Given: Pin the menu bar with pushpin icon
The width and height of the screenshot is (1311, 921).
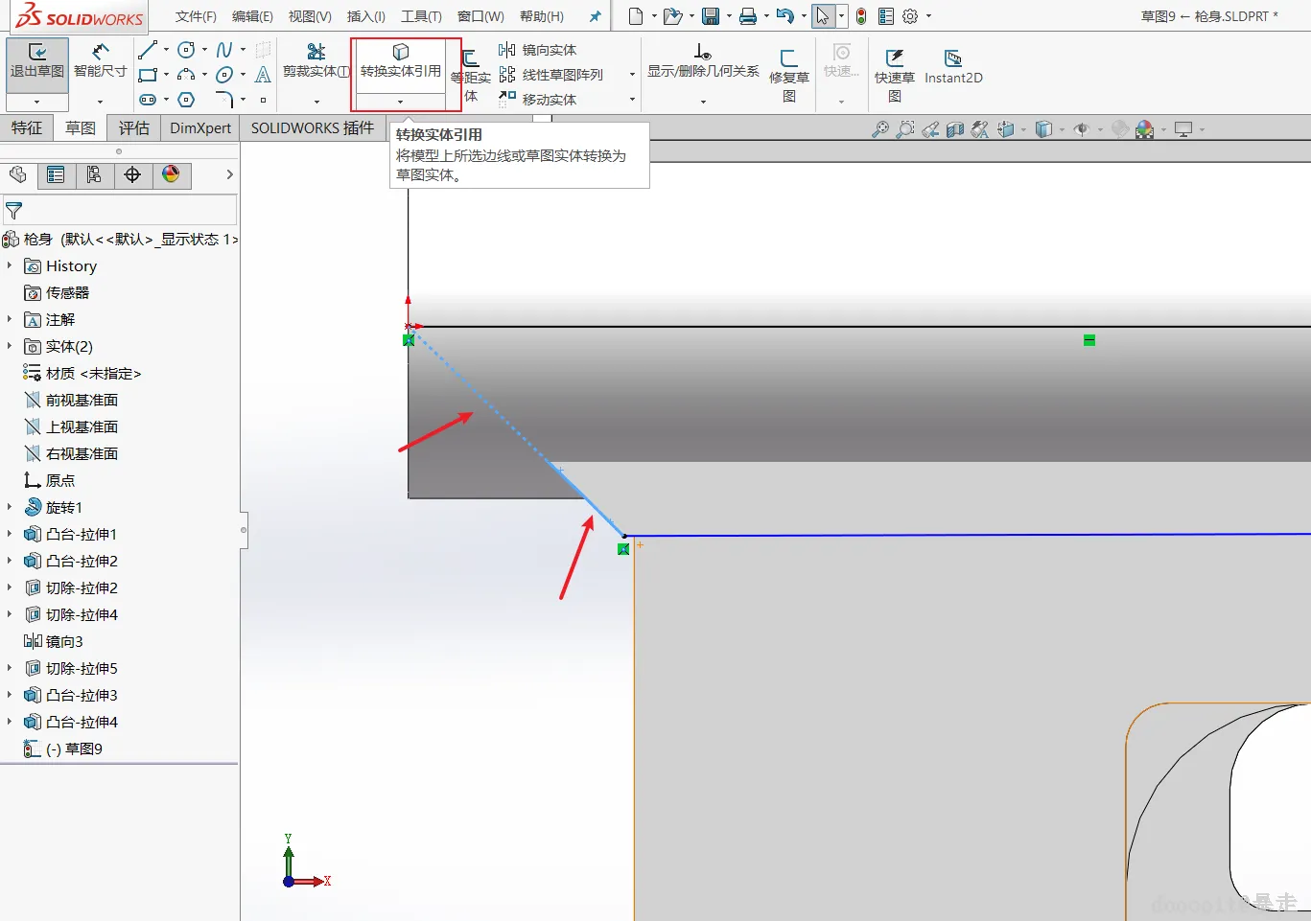Looking at the screenshot, I should 595,16.
